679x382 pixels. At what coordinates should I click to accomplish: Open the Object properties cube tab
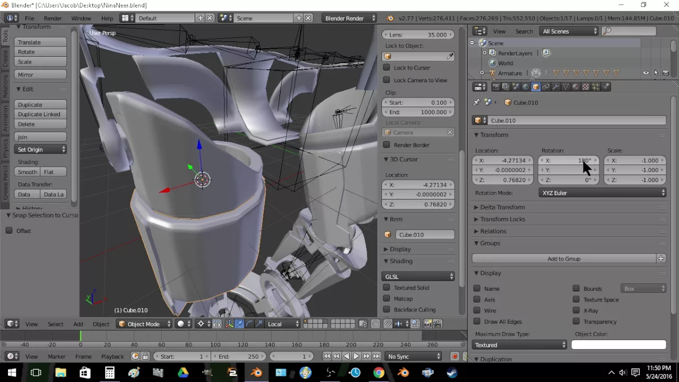535,86
